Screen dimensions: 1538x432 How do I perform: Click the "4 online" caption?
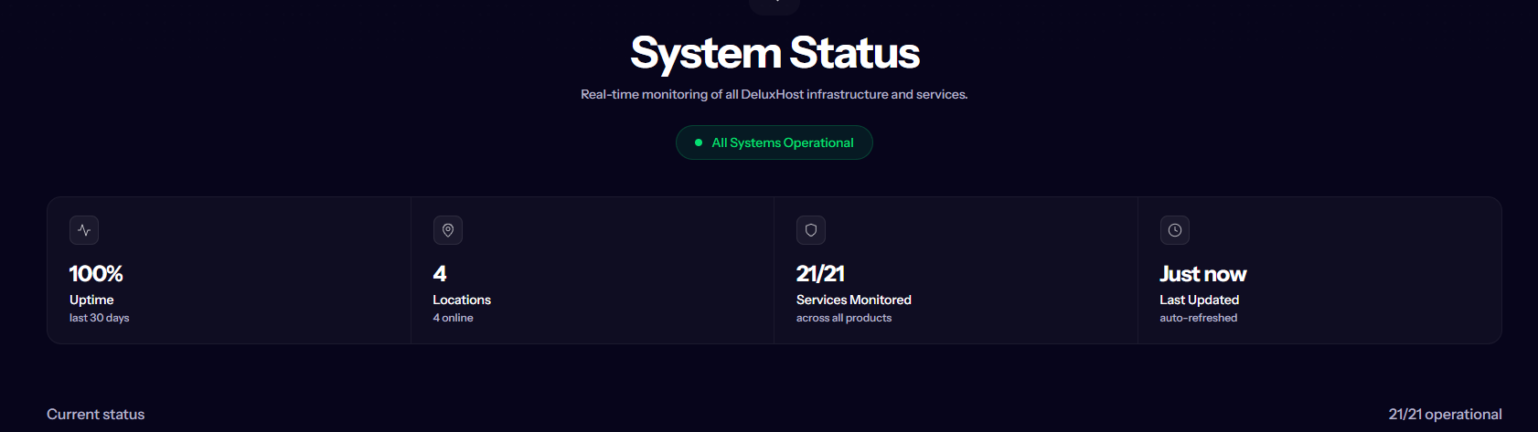pos(453,318)
